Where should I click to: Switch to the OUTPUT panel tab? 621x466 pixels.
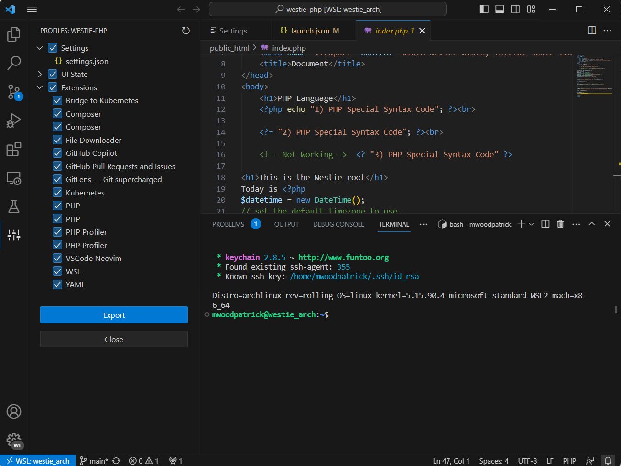(x=286, y=224)
